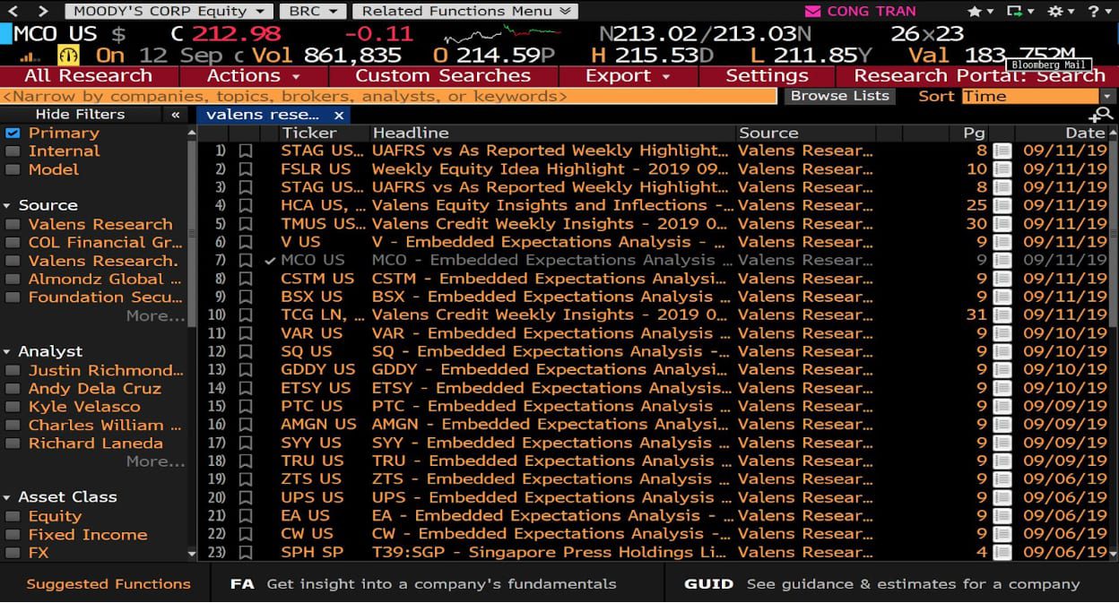The image size is (1119, 603).
Task: Bookmark the UPS US research row
Action: tap(245, 497)
